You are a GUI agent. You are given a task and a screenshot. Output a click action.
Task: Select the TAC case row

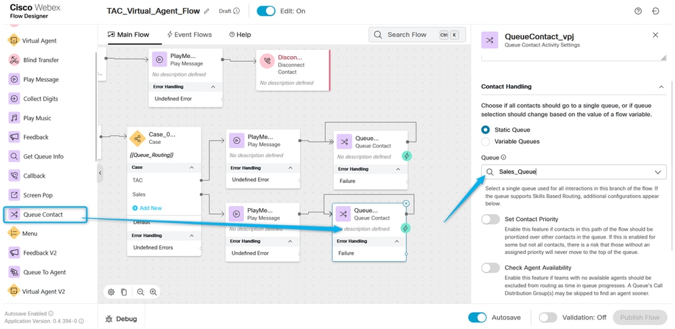tap(164, 180)
